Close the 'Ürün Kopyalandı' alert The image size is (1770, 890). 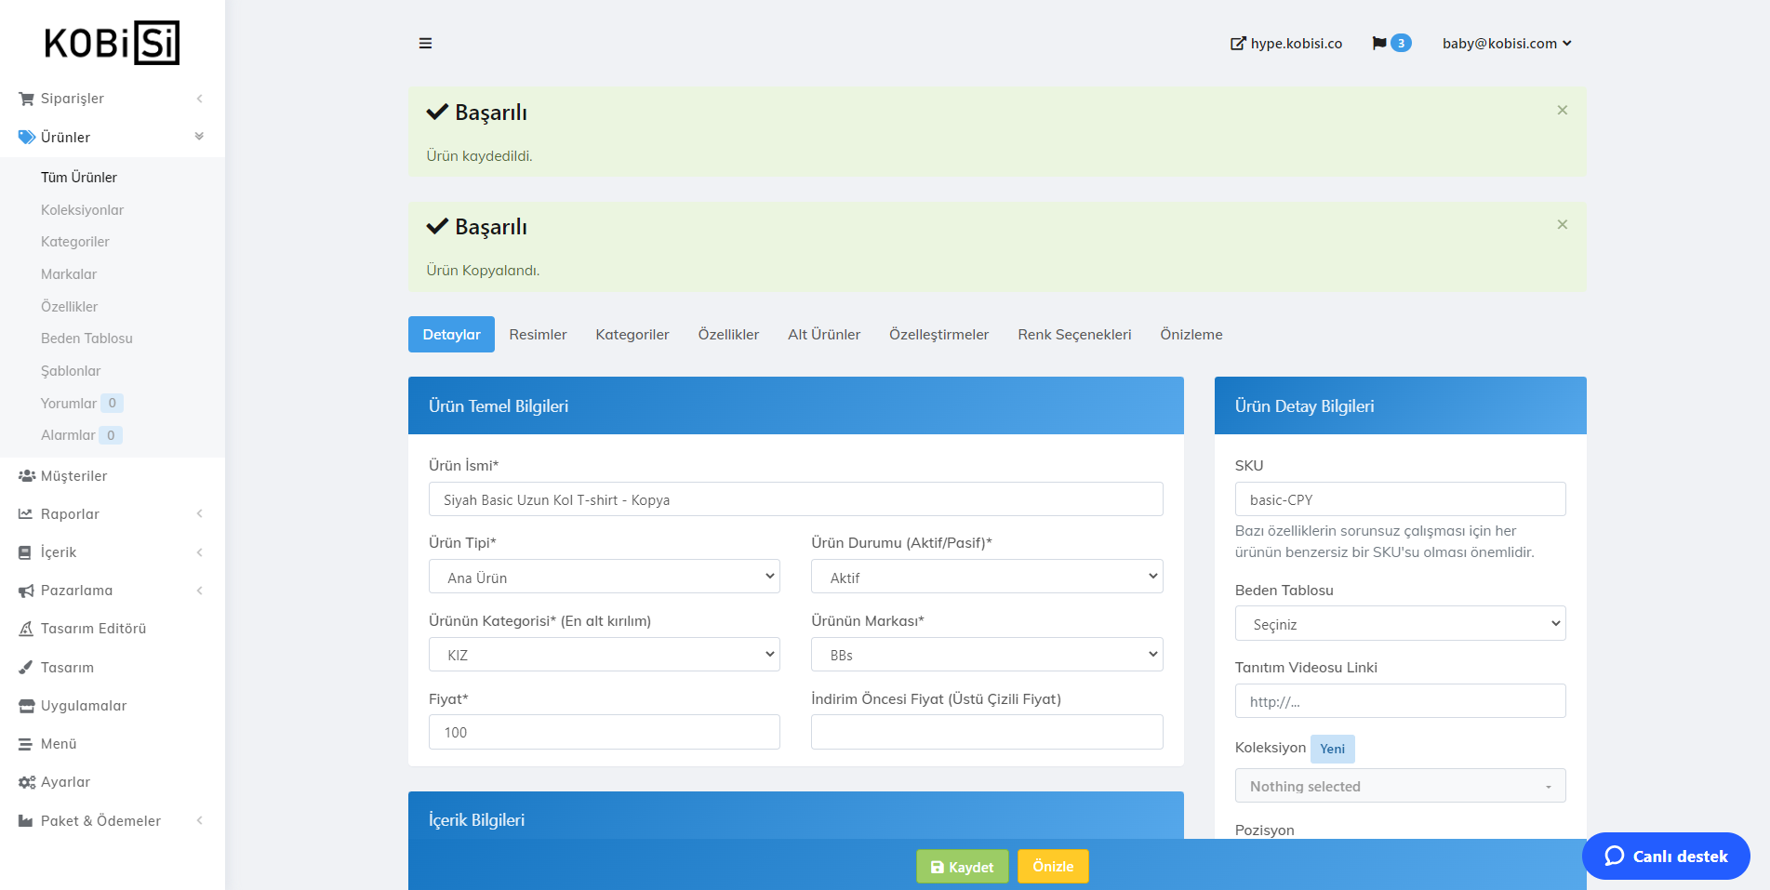pos(1562,225)
